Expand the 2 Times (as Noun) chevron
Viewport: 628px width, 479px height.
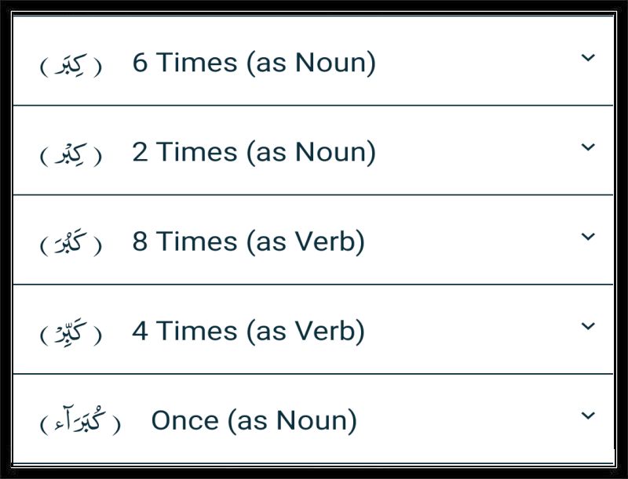[587, 147]
